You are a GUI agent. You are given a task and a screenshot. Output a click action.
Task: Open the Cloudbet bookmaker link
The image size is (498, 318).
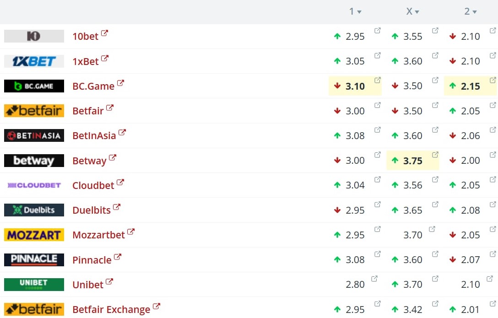(98, 185)
